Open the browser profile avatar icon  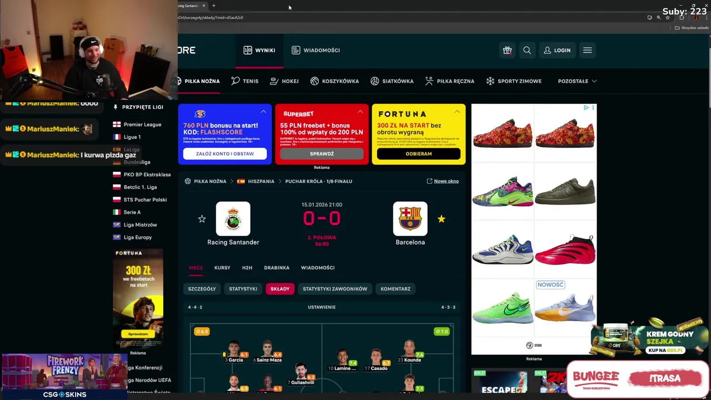click(x=697, y=17)
